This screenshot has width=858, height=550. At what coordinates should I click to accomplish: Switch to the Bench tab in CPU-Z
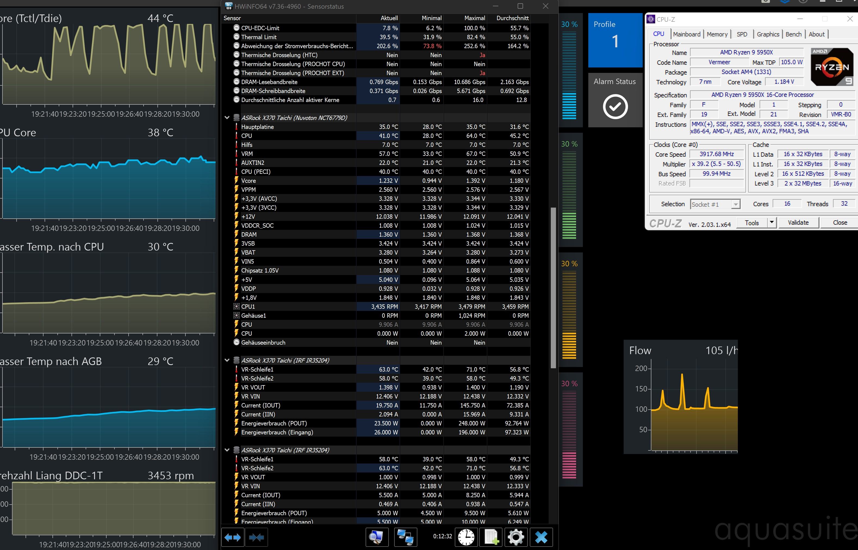click(x=793, y=34)
